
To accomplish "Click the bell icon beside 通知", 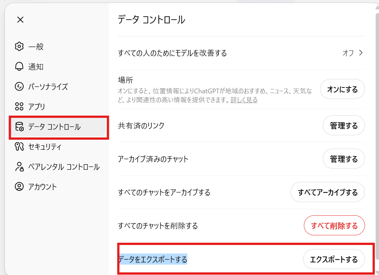I will 19,67.
